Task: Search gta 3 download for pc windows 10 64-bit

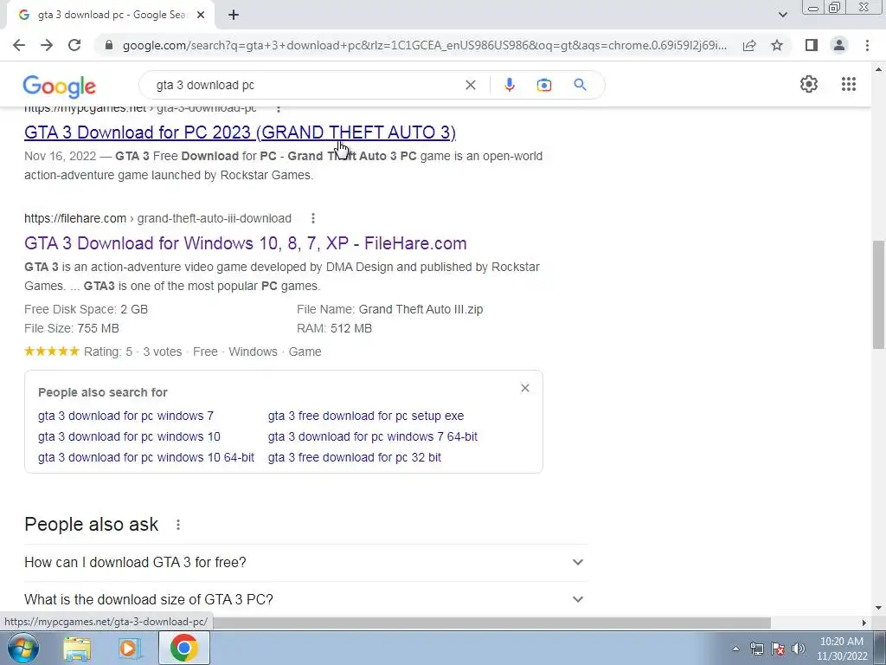Action: pos(146,457)
